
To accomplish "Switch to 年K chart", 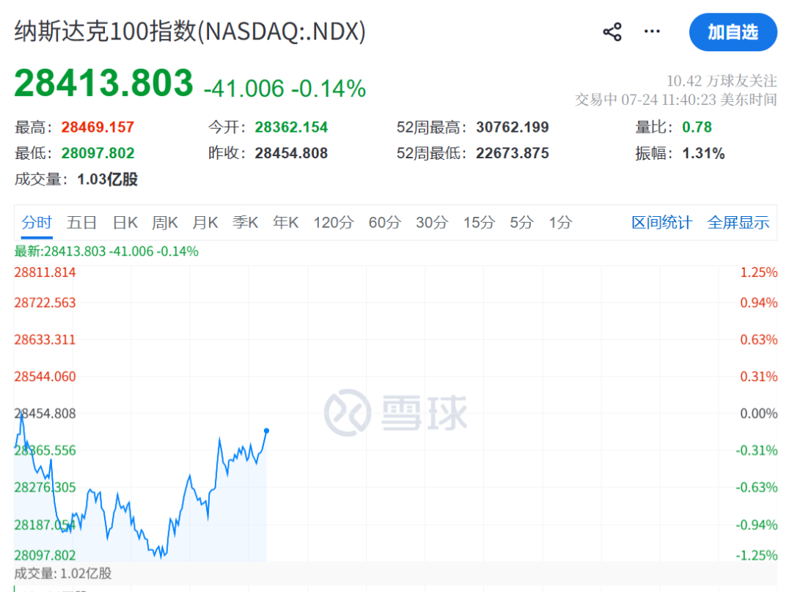I will point(285,223).
